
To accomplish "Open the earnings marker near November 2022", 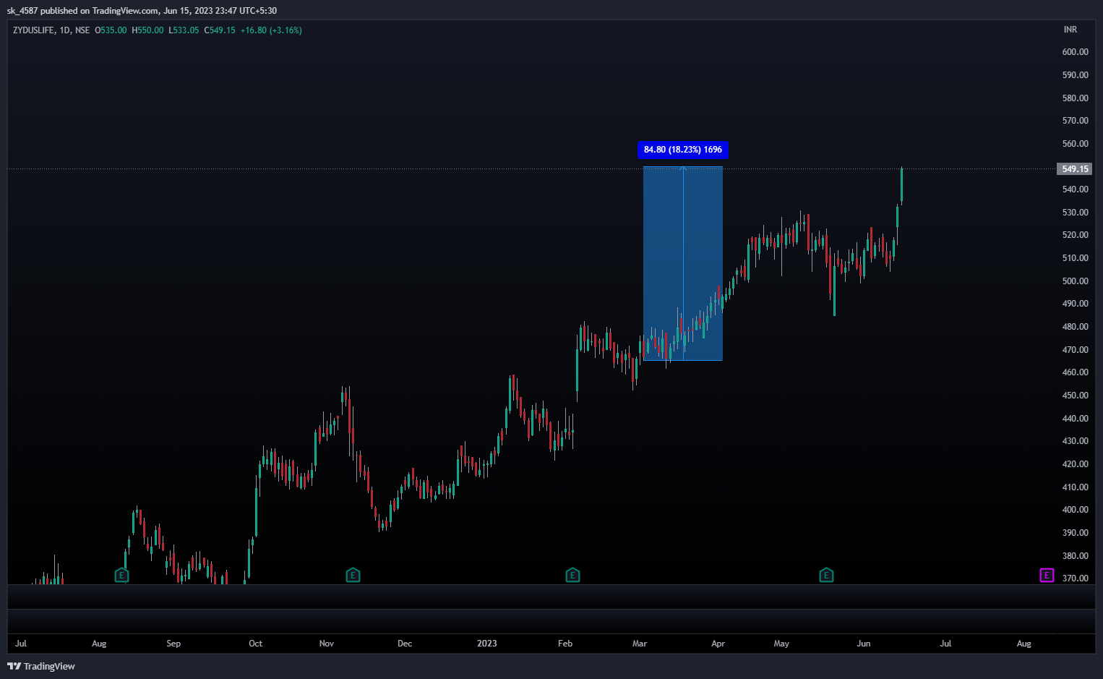I will click(353, 576).
